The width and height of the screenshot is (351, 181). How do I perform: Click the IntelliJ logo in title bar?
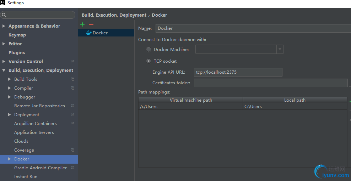point(3,3)
